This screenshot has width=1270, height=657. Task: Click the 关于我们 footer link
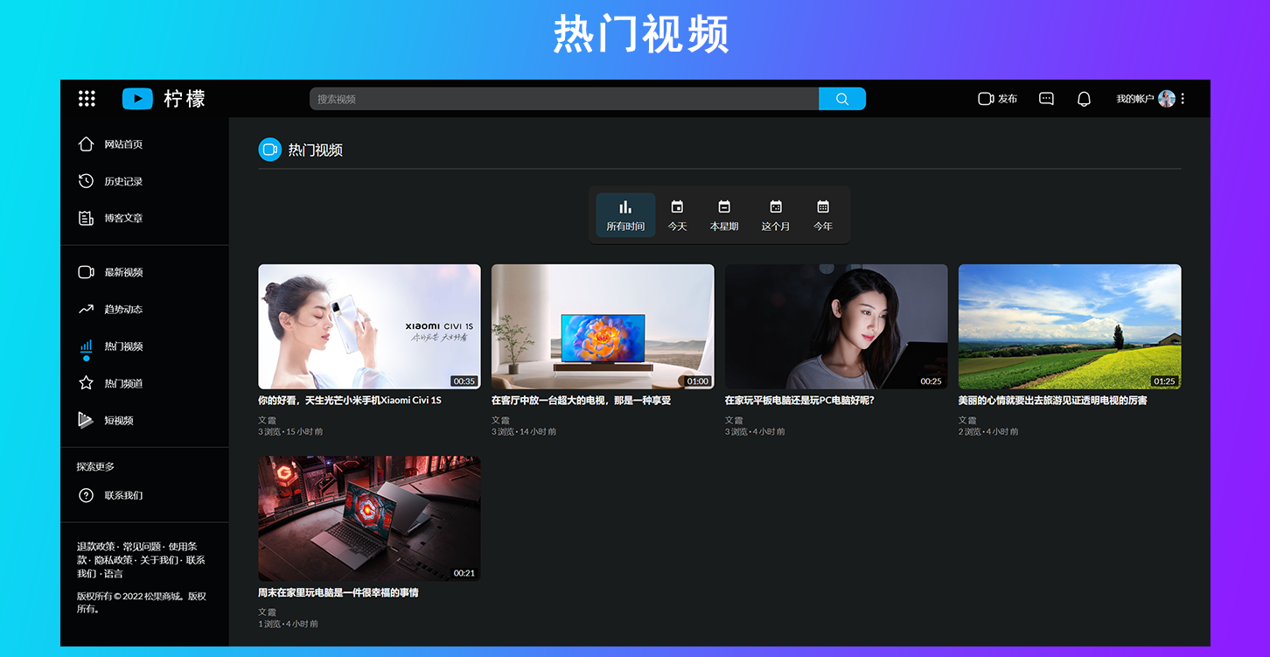(159, 560)
